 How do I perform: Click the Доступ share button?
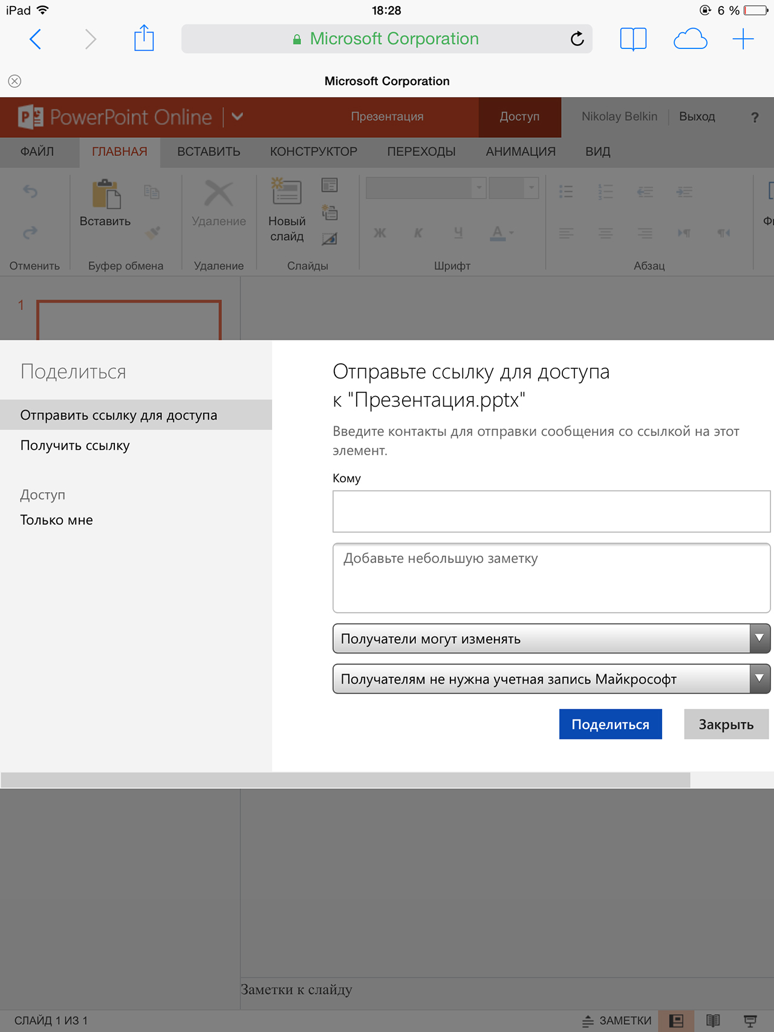click(x=519, y=117)
